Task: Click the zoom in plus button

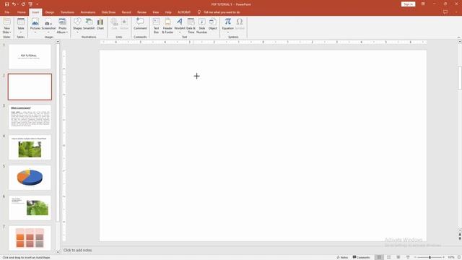Action: (443, 257)
